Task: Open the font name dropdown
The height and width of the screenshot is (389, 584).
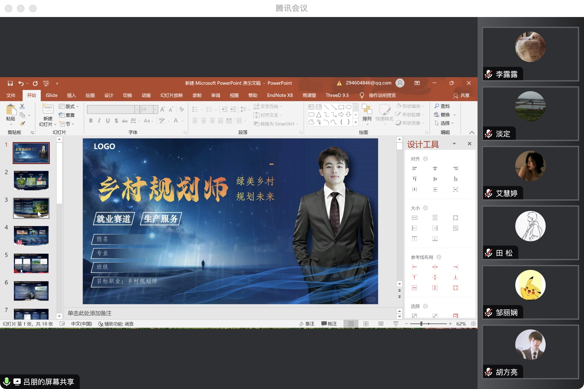Action: tap(137, 109)
